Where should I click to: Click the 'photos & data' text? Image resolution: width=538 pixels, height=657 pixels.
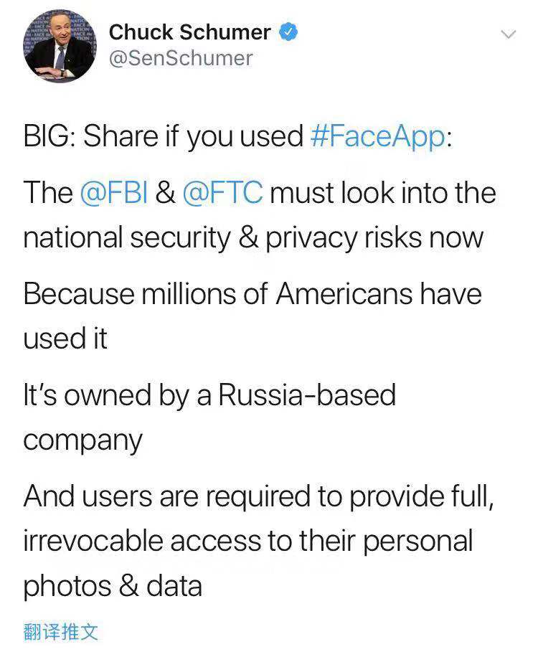point(113,585)
